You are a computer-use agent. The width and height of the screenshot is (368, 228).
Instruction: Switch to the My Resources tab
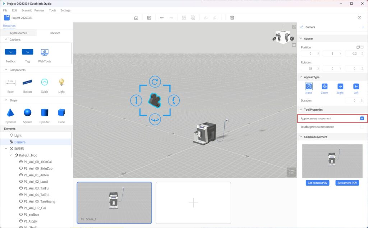18,33
